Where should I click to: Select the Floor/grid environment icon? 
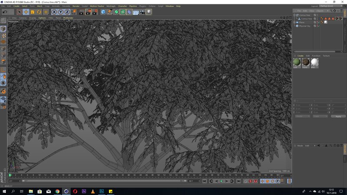click(136, 12)
